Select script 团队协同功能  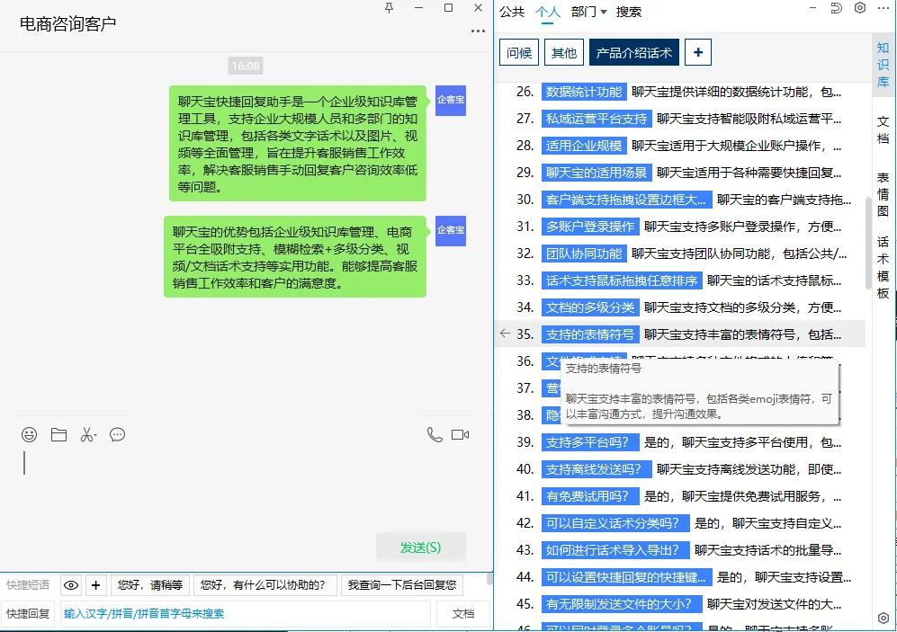584,254
